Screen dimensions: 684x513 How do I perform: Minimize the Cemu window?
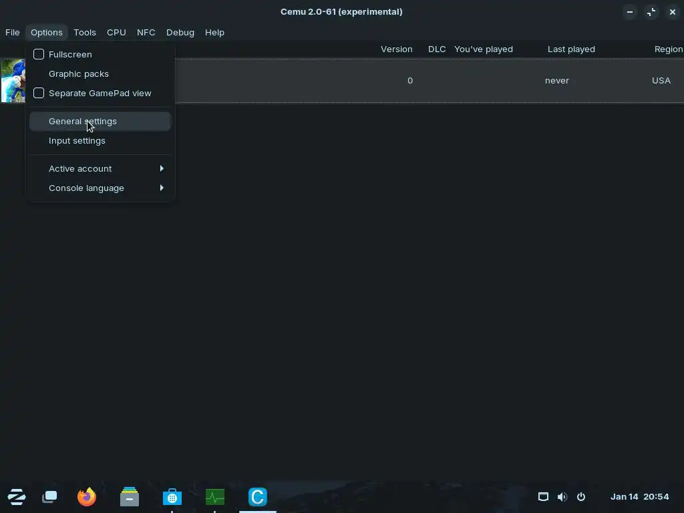tap(630, 12)
